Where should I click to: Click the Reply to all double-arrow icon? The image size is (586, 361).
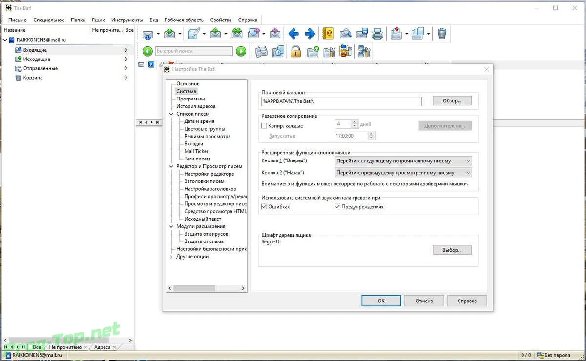[x=237, y=34]
